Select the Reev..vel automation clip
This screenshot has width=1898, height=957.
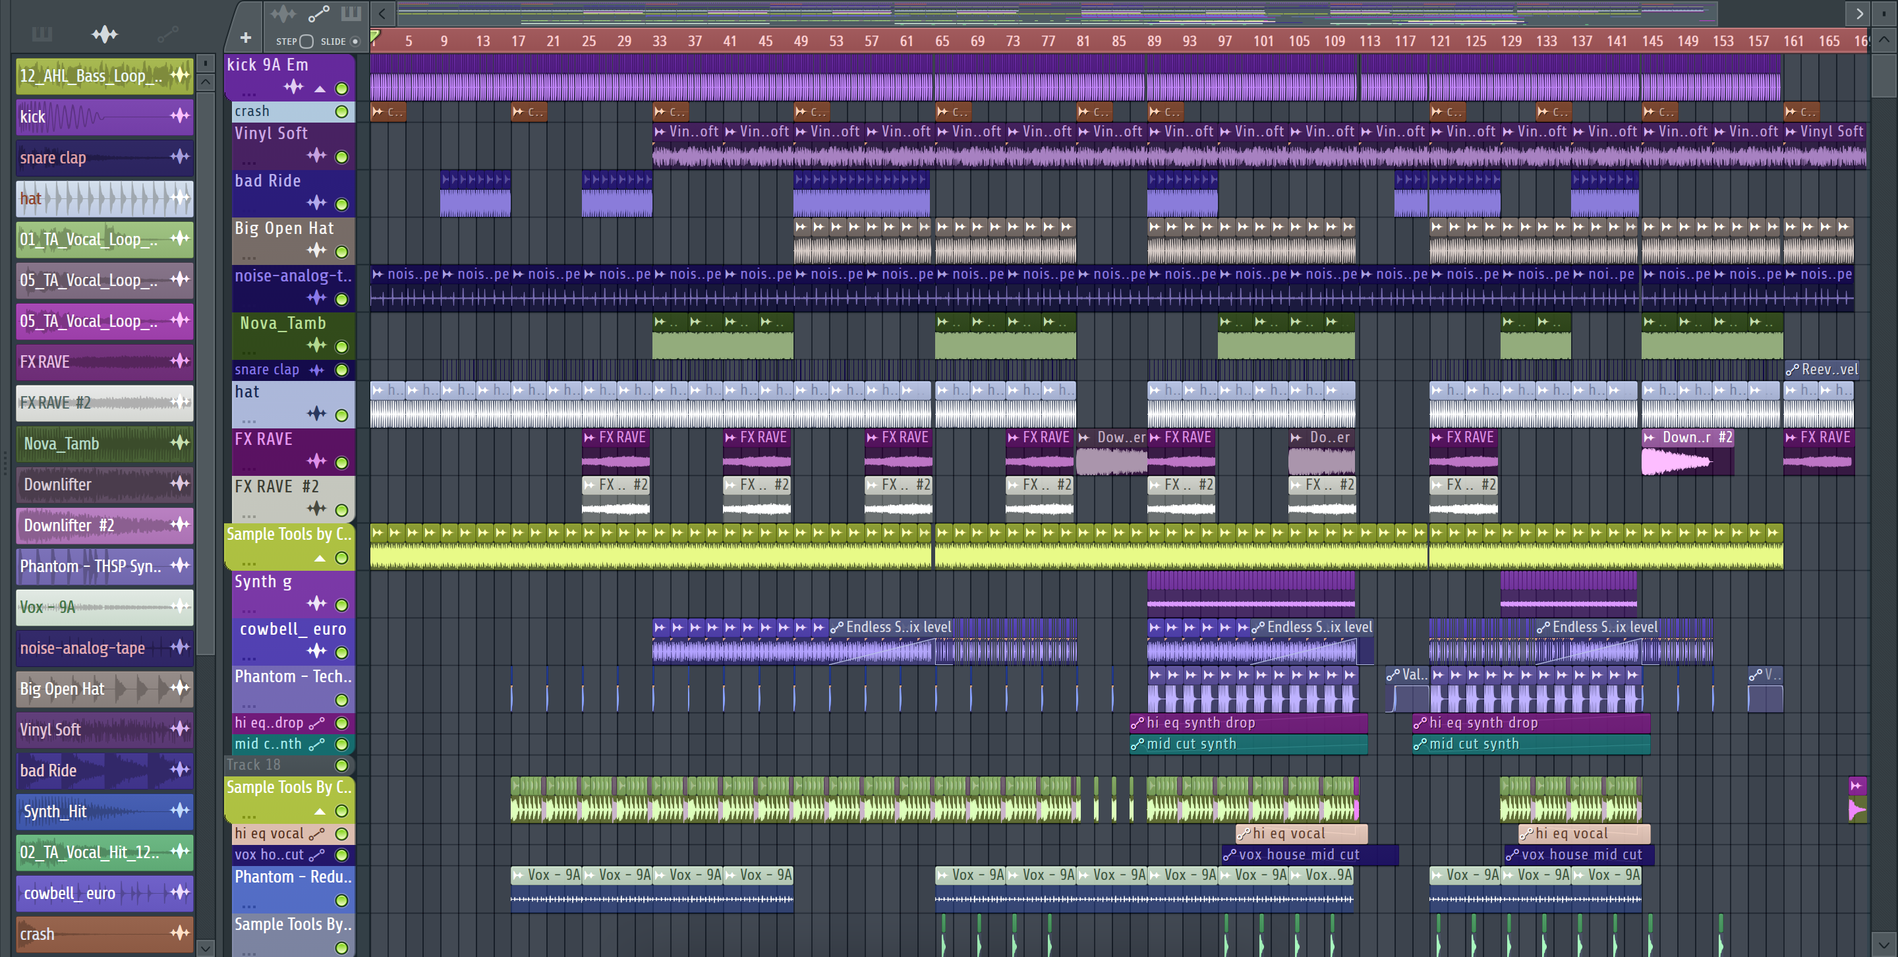point(1822,370)
